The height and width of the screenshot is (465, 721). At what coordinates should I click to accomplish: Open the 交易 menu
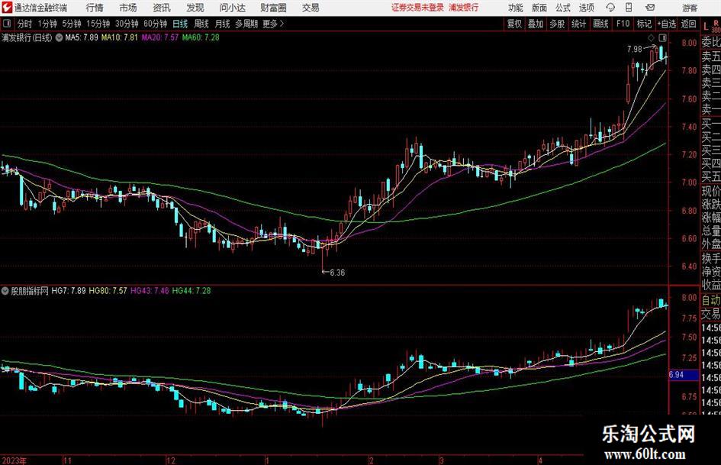click(311, 8)
